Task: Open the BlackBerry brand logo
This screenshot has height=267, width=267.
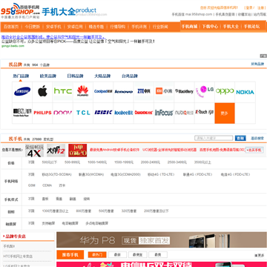Action: pos(184,91)
